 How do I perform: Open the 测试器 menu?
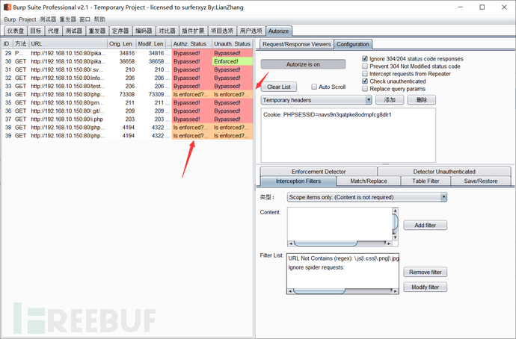48,19
